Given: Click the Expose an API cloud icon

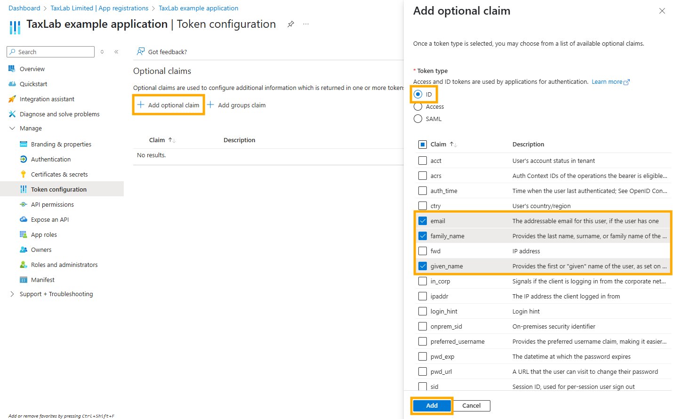Looking at the screenshot, I should point(23,219).
